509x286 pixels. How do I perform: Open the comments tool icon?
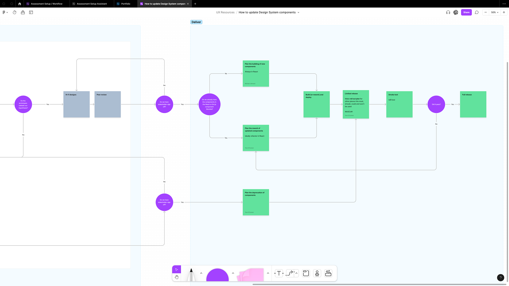pos(477,12)
